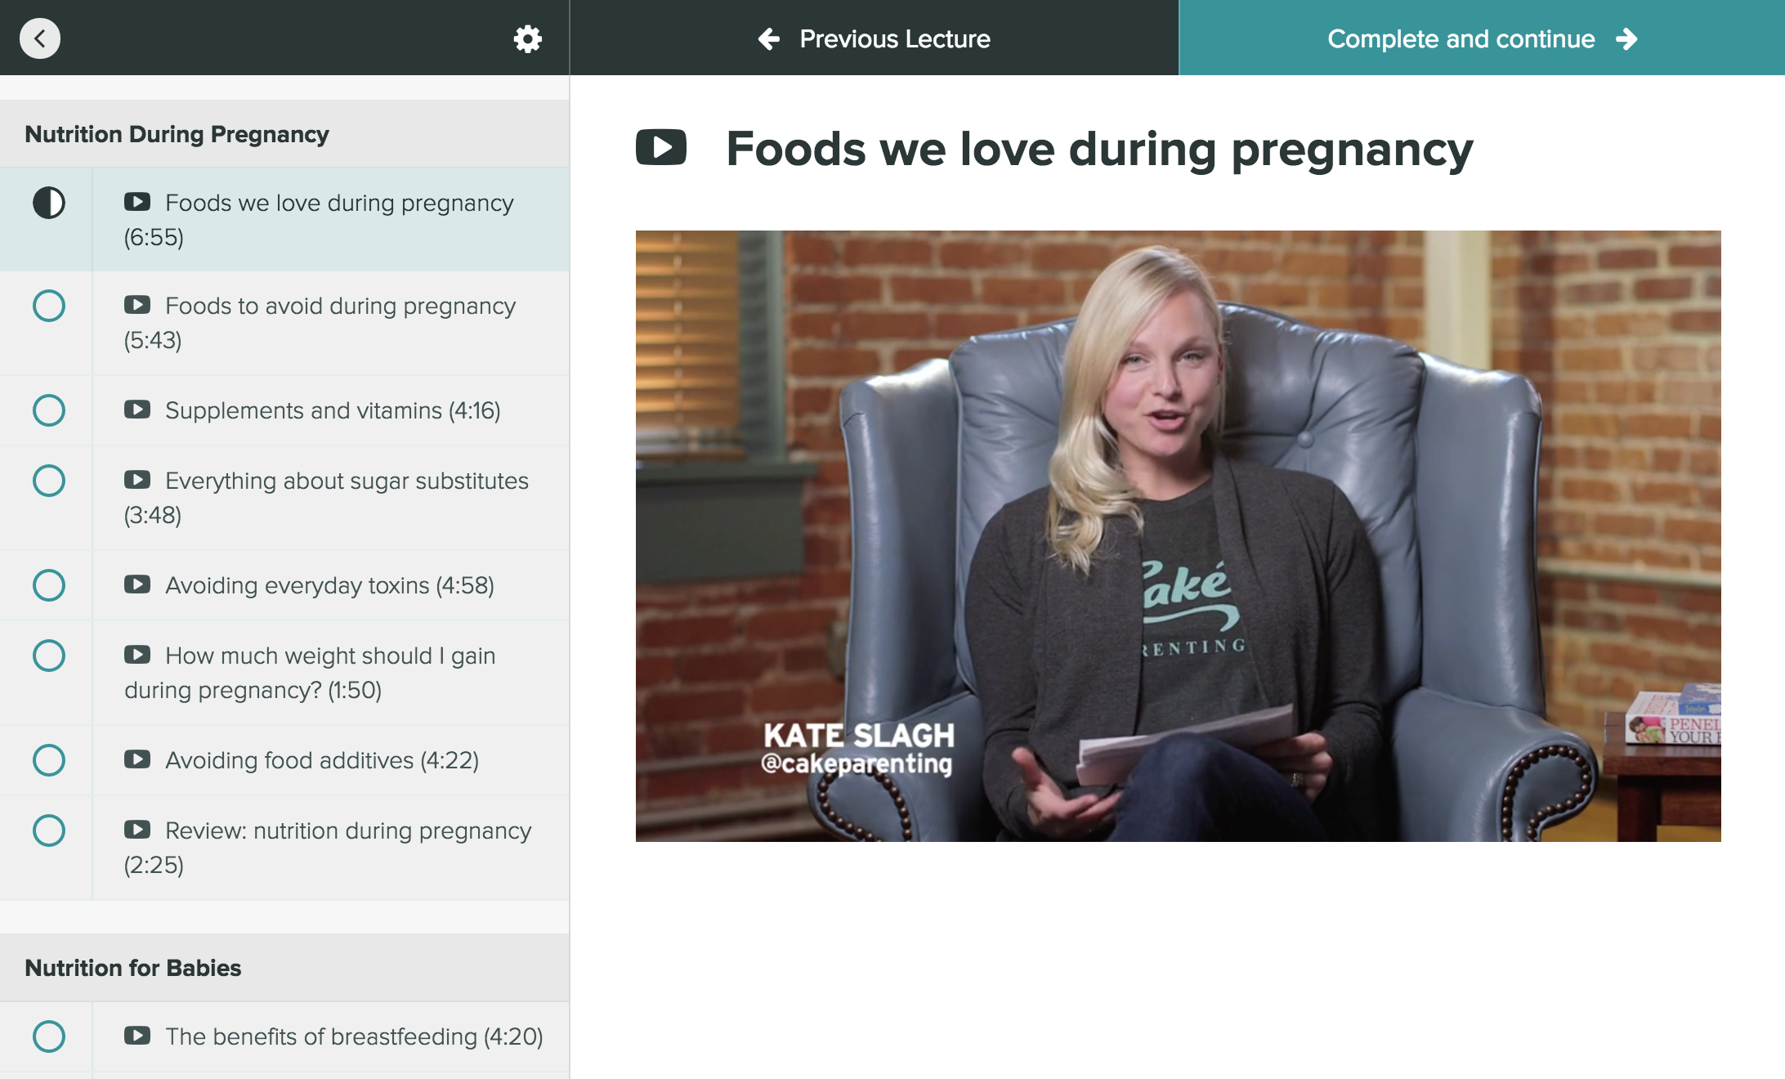The width and height of the screenshot is (1785, 1079).
Task: Toggle half-filled progress circle for Foods we love
Action: click(x=49, y=203)
